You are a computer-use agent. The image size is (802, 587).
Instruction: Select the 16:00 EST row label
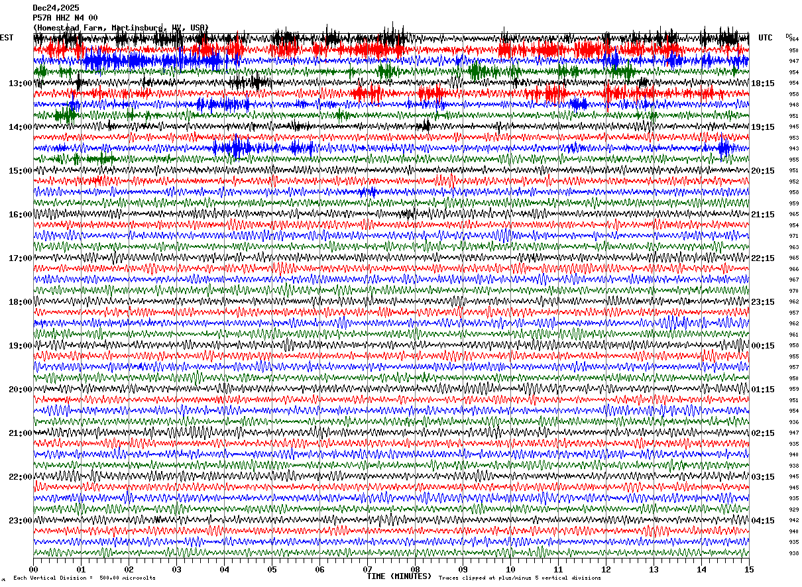pos(21,214)
